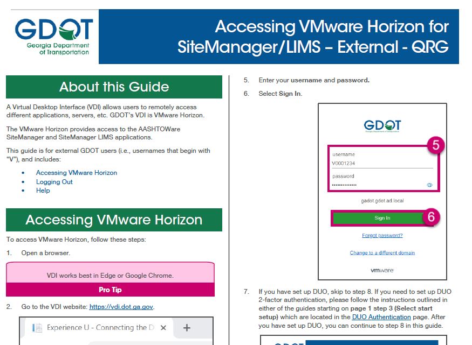
Task: Click the step text 'Open a browser.'
Action: pos(45,253)
